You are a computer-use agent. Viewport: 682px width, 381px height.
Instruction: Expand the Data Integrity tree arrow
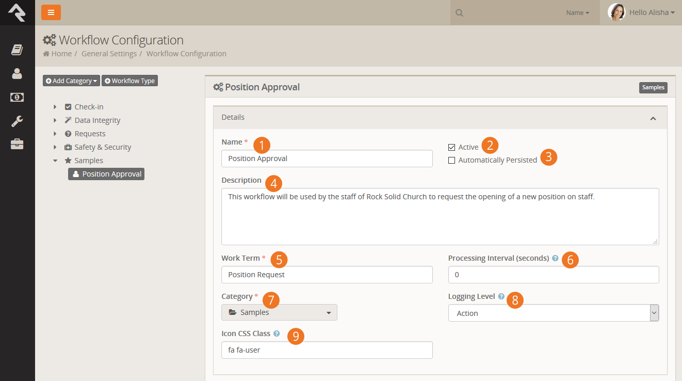pyautogui.click(x=55, y=120)
